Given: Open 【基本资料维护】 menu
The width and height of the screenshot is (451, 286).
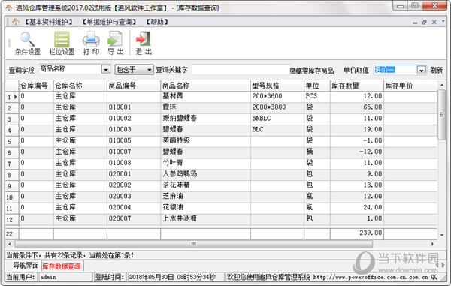Looking at the screenshot, I should (48, 22).
